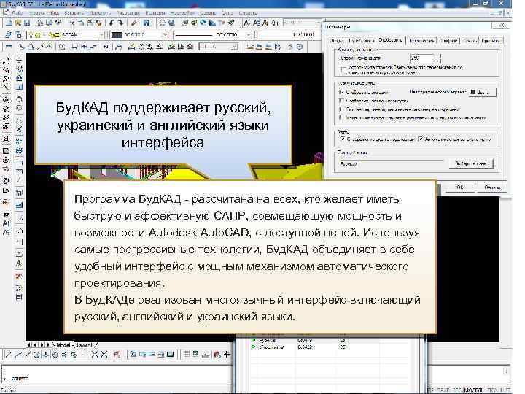525x394 pixels.
Task: Click the command lines count input field
Action: (x=421, y=58)
